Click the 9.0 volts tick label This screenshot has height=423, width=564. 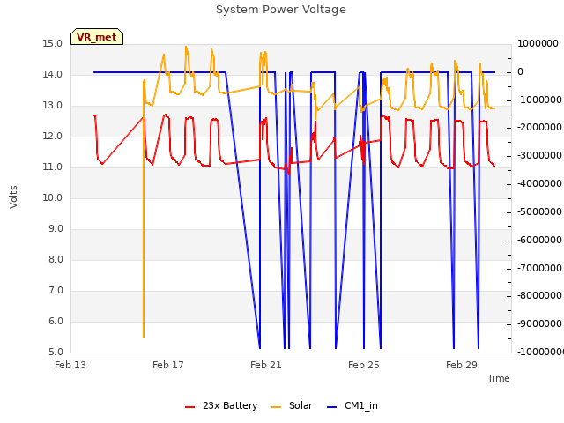point(56,229)
